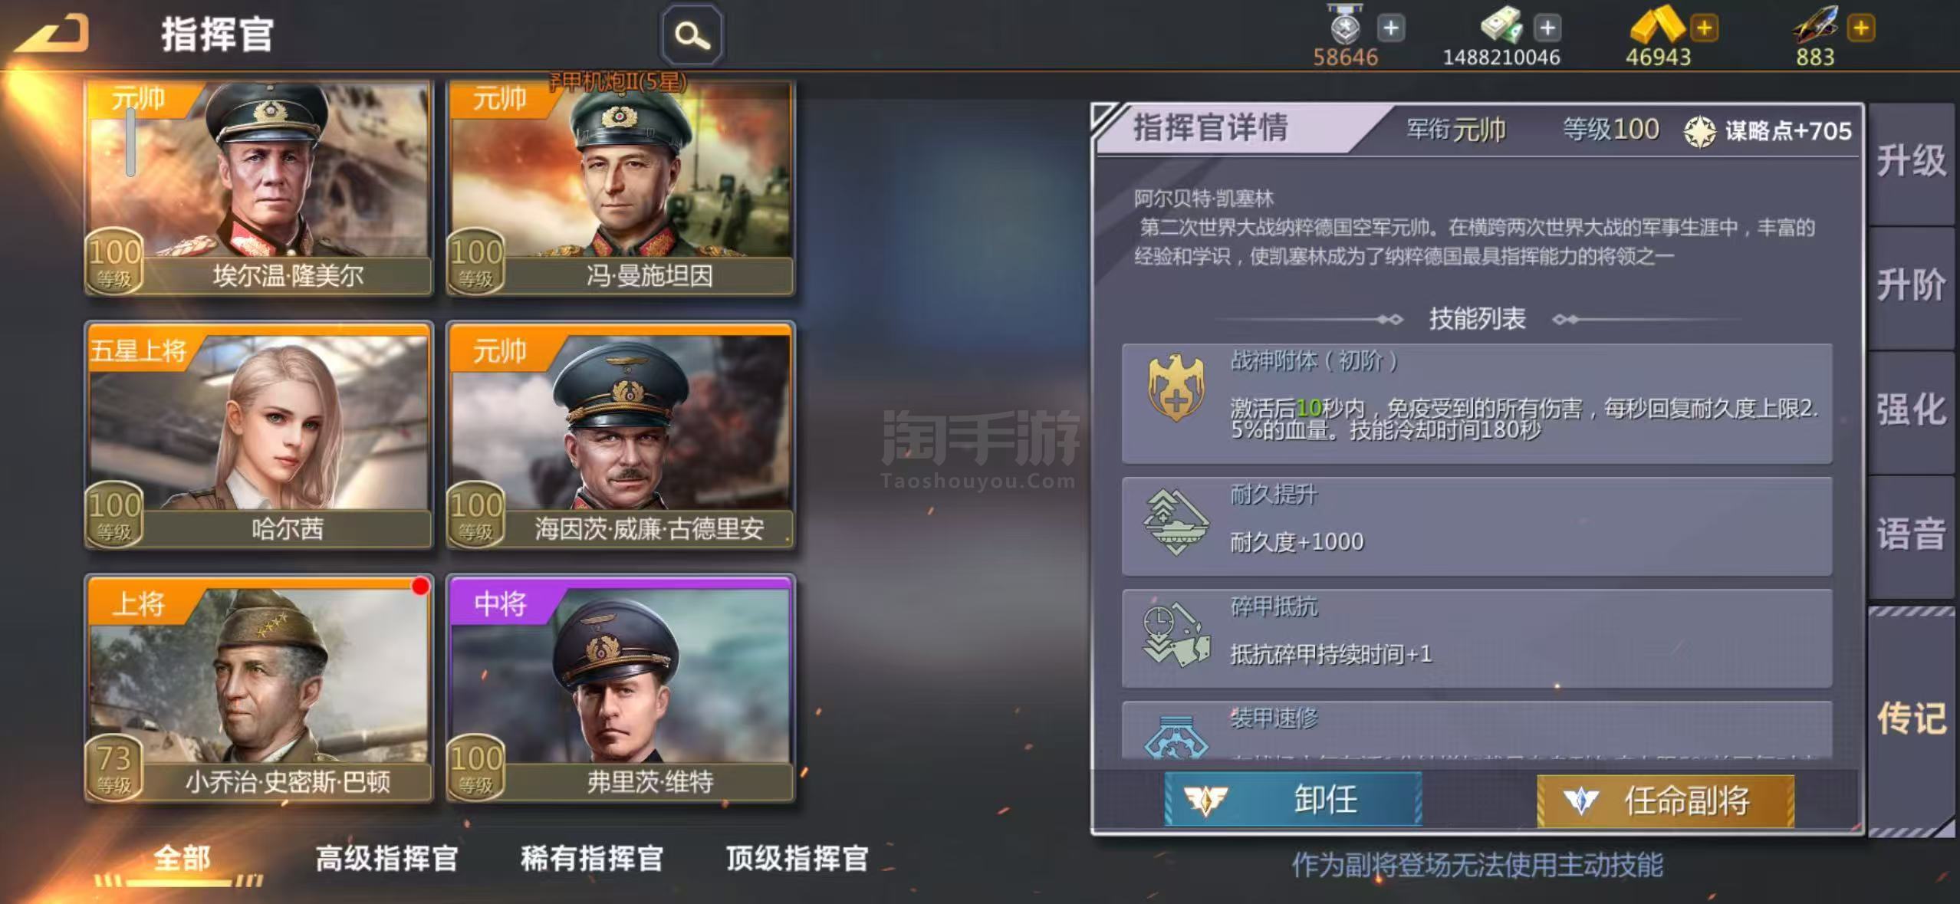This screenshot has height=904, width=1960.
Task: Click the commander list scrollbar handle
Action: 131,143
